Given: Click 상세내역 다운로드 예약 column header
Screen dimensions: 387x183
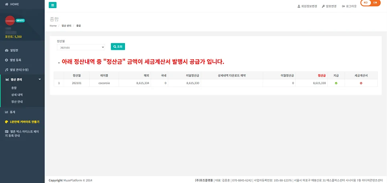Looking at the screenshot, I should point(232,75).
